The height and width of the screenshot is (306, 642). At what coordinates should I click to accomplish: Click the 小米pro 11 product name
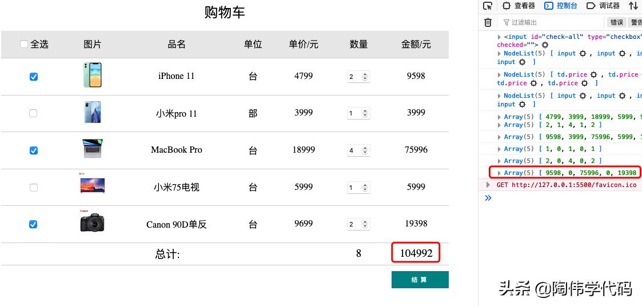click(177, 113)
